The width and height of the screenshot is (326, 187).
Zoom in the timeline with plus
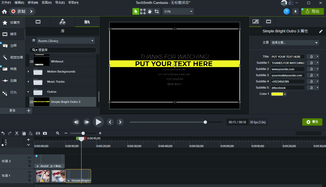click(100, 133)
